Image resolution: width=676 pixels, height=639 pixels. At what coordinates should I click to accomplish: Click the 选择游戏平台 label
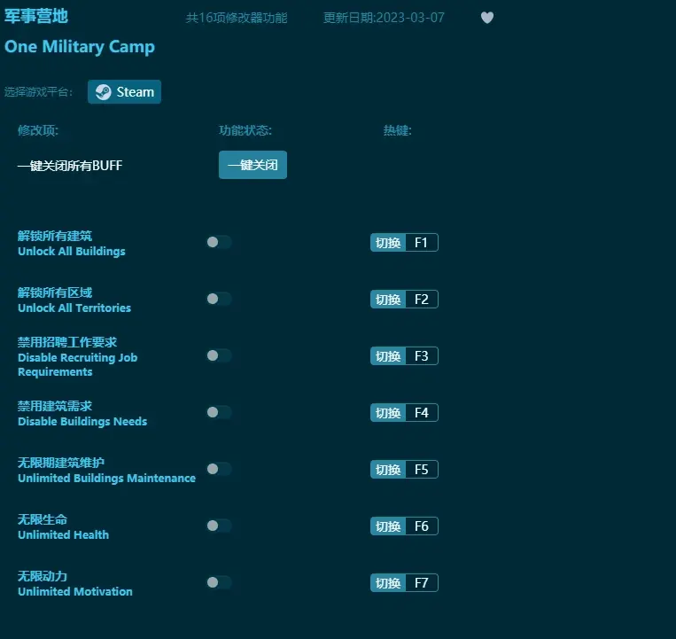(38, 92)
